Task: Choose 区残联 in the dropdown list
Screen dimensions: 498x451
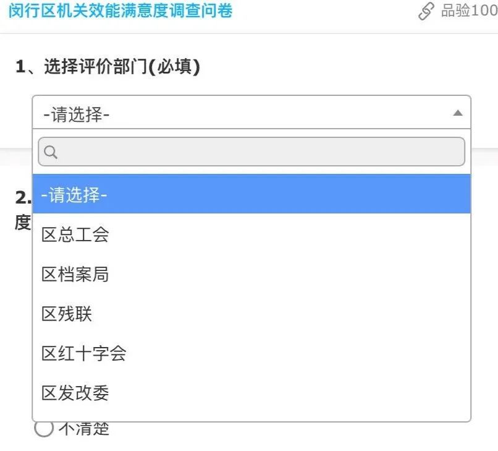Action: click(x=67, y=314)
